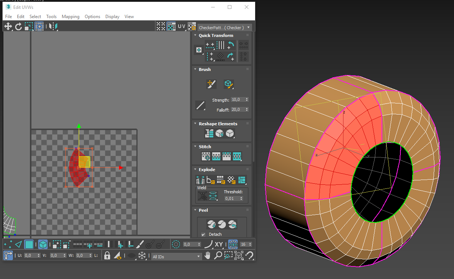Select the Move tool in UV toolbar
Viewport: 454px width, 279px height.
8,26
